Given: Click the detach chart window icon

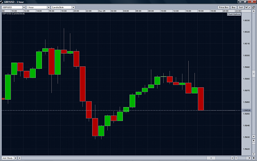Looking at the screenshot, I should (x=254, y=7).
